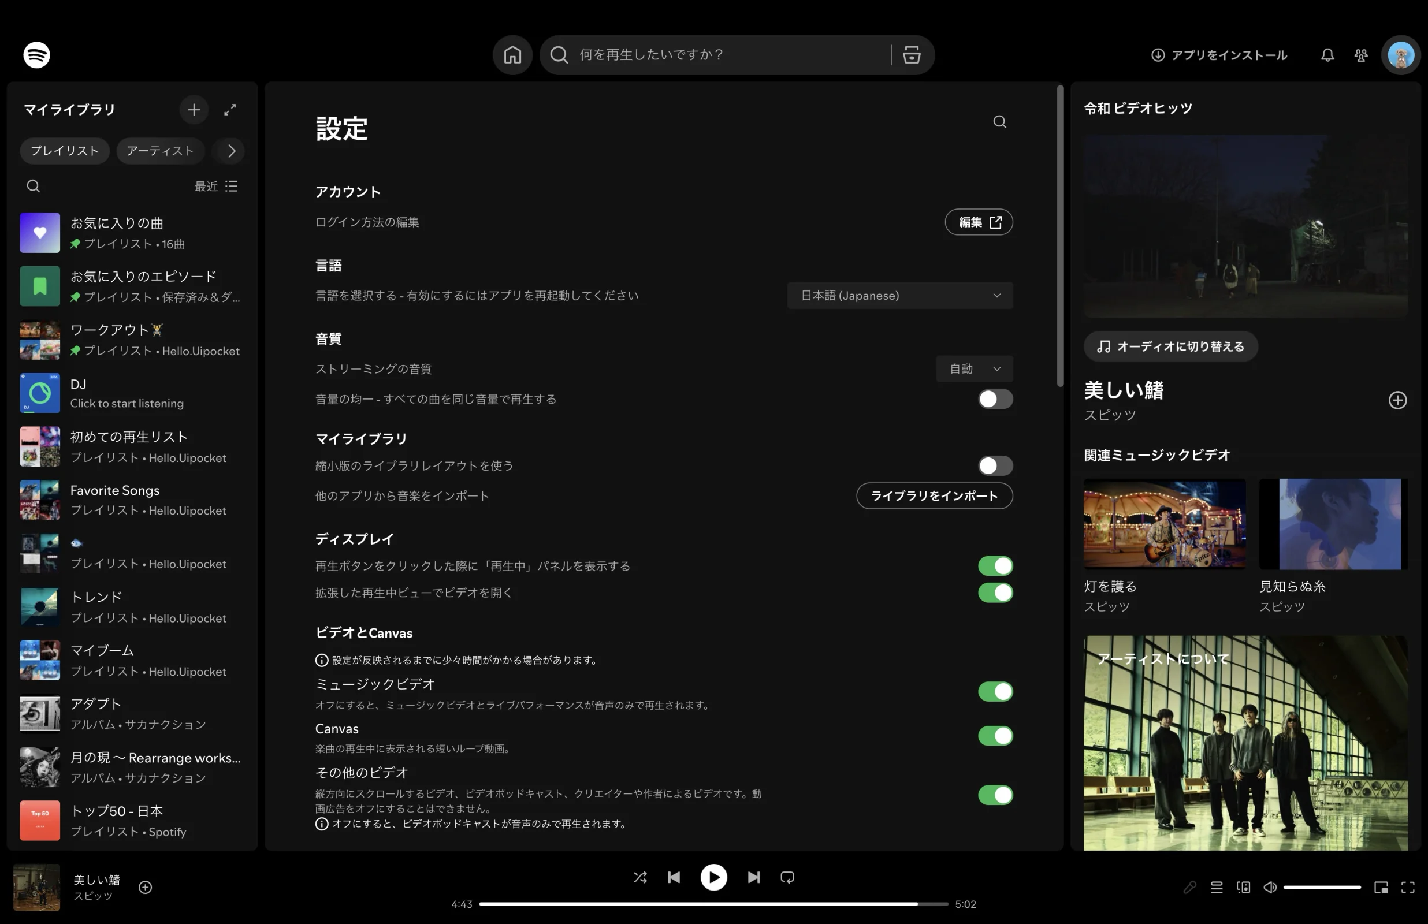Enter full screen mode icon
This screenshot has height=924, width=1428.
[x=1408, y=887]
